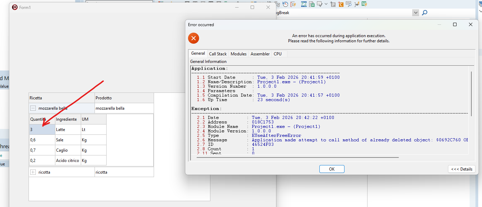Click the green M with lightning icon
Image resolution: width=482 pixels, height=207 pixels.
364,4
